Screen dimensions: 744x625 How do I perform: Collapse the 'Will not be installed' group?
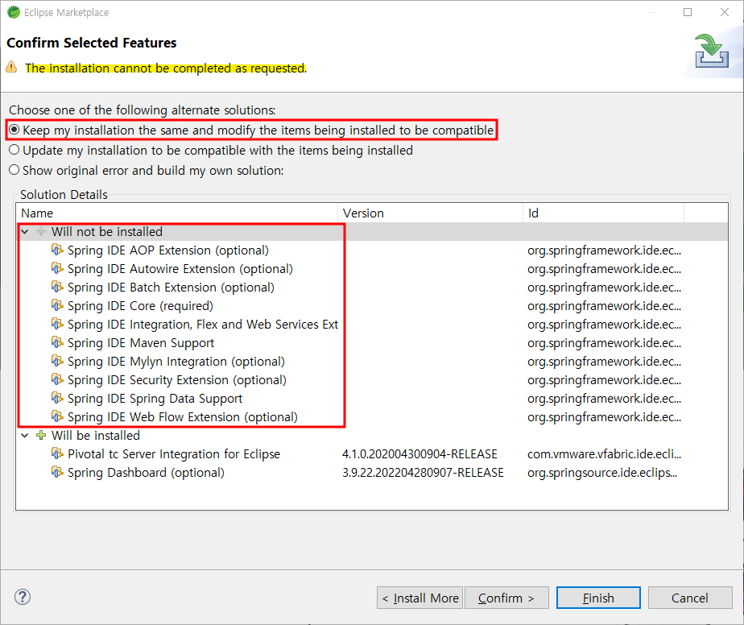(25, 232)
